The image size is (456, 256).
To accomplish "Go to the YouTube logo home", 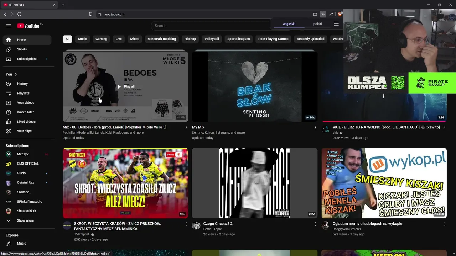I will tap(28, 26).
